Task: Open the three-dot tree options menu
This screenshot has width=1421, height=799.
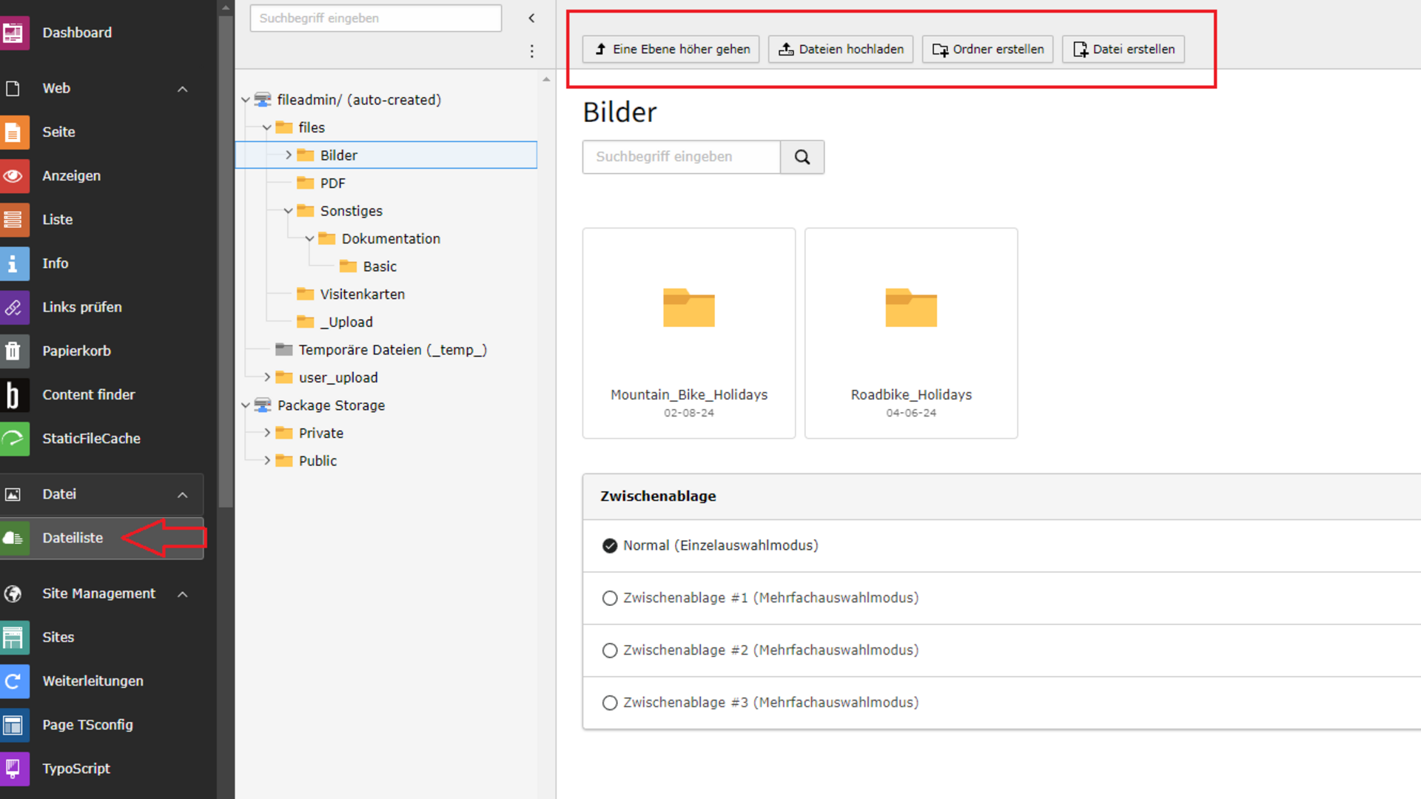Action: tap(531, 51)
